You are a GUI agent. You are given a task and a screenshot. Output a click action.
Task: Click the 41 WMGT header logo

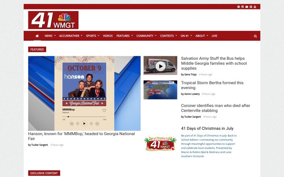53,20
